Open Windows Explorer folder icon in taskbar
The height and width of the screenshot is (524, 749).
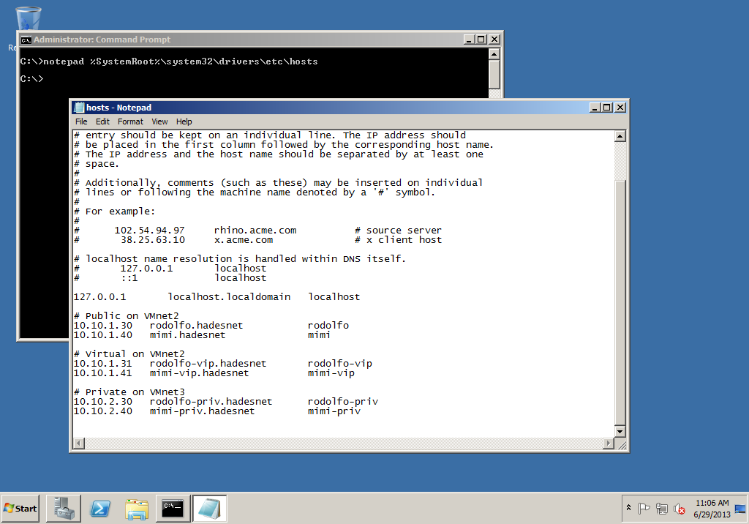click(137, 508)
